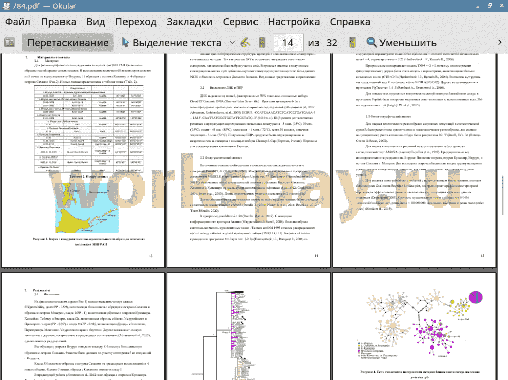Click the blue map image of the islands

point(87,208)
